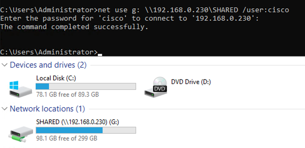Click the SHARED (\\192.168.0.230) (G:) label
The image size is (305, 148).
click(77, 122)
